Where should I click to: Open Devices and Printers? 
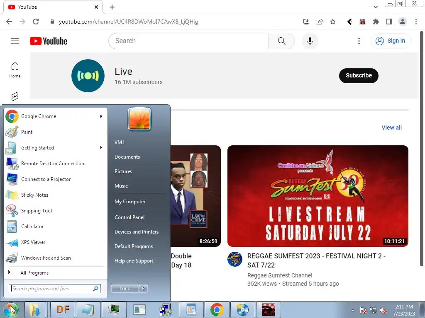137,232
